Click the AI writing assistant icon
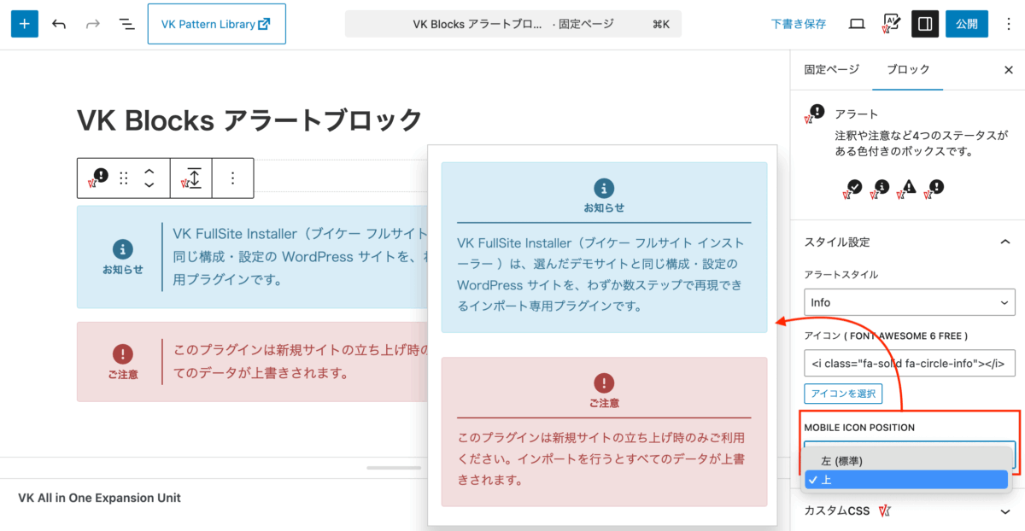The height and width of the screenshot is (531, 1025). [x=890, y=23]
